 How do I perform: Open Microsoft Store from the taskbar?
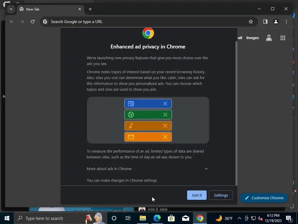(x=171, y=218)
